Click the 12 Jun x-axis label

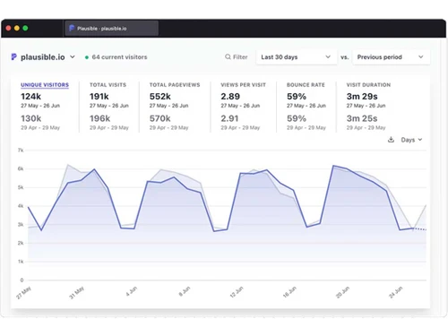coord(237,292)
